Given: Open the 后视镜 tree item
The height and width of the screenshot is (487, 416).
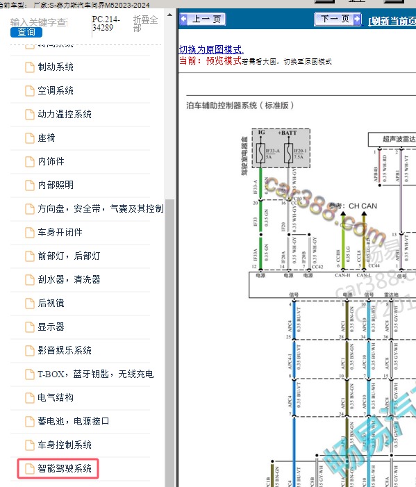Looking at the screenshot, I should click(x=51, y=303).
